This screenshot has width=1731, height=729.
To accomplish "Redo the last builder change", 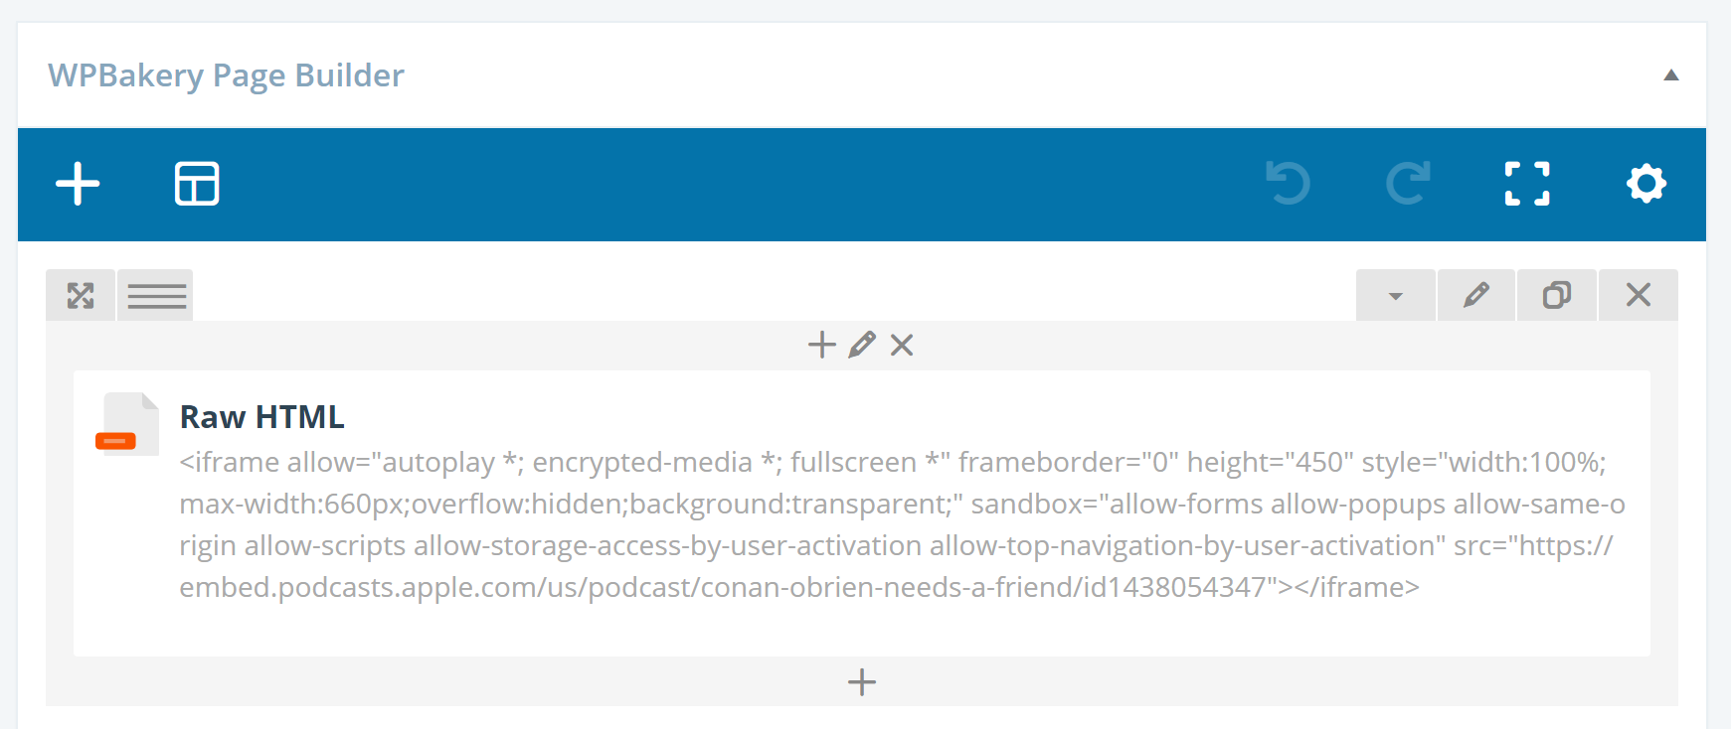I will (x=1408, y=184).
